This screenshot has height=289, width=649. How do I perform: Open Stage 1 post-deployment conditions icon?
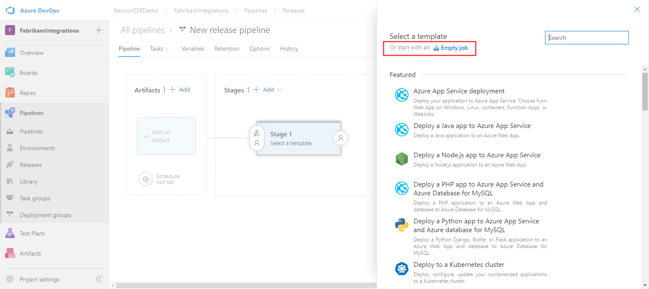click(x=341, y=138)
